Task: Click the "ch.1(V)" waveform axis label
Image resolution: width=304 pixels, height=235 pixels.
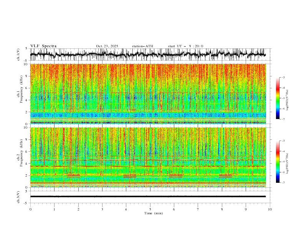Action: pos(18,55)
